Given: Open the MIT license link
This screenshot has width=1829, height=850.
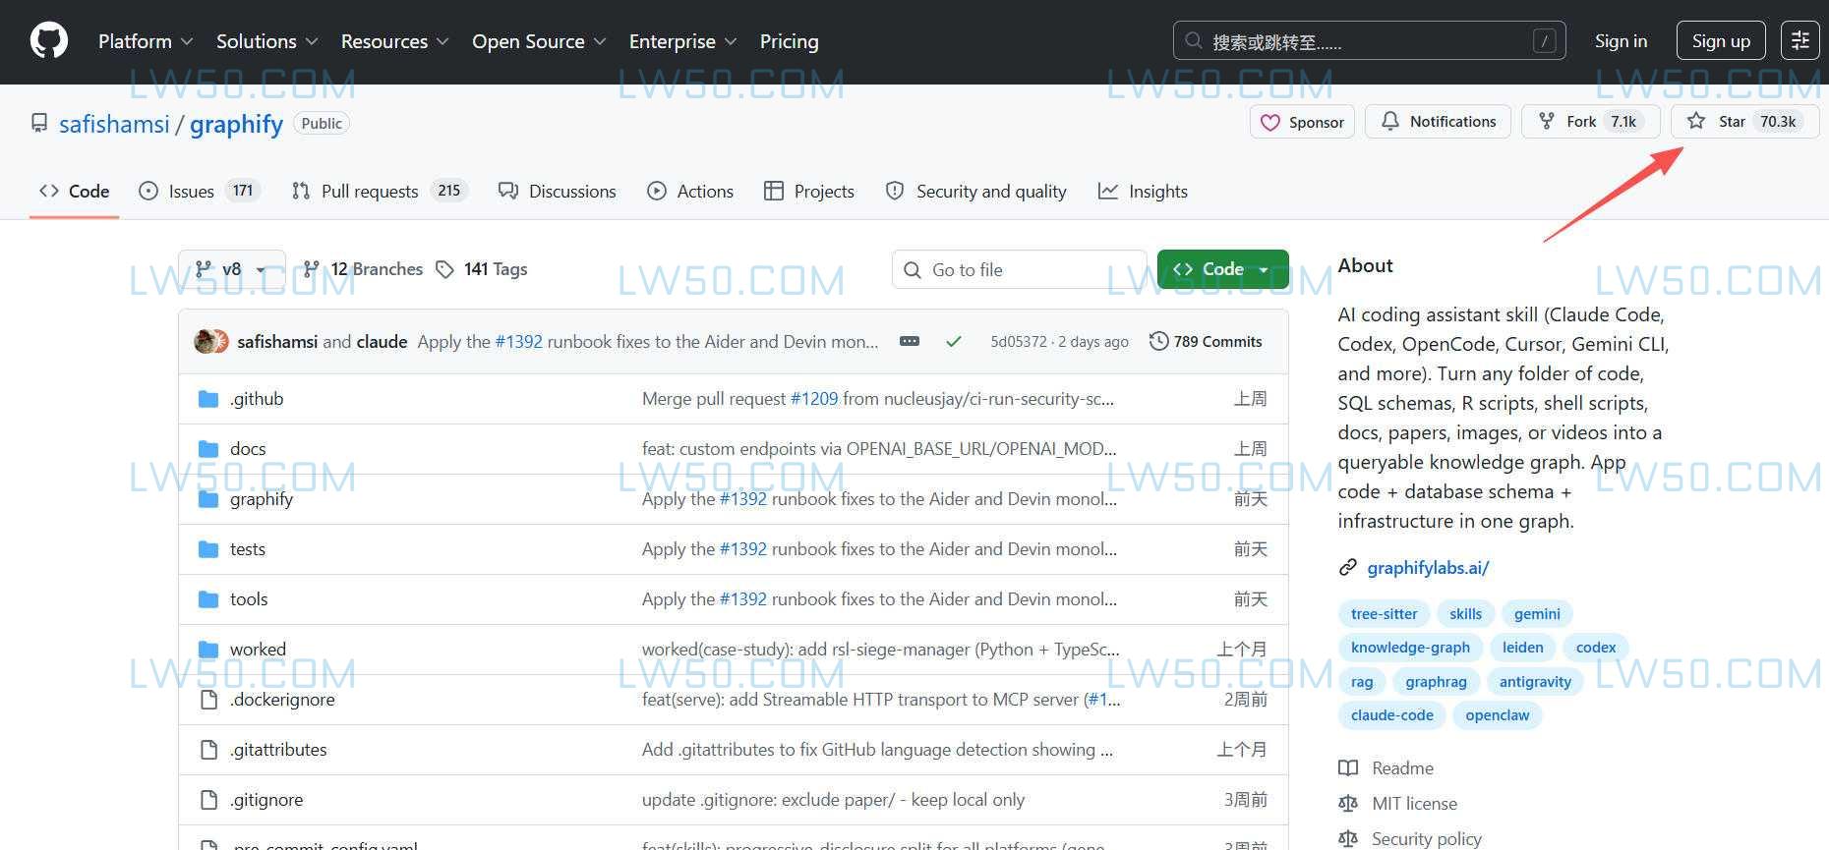Looking at the screenshot, I should pyautogui.click(x=1398, y=804).
